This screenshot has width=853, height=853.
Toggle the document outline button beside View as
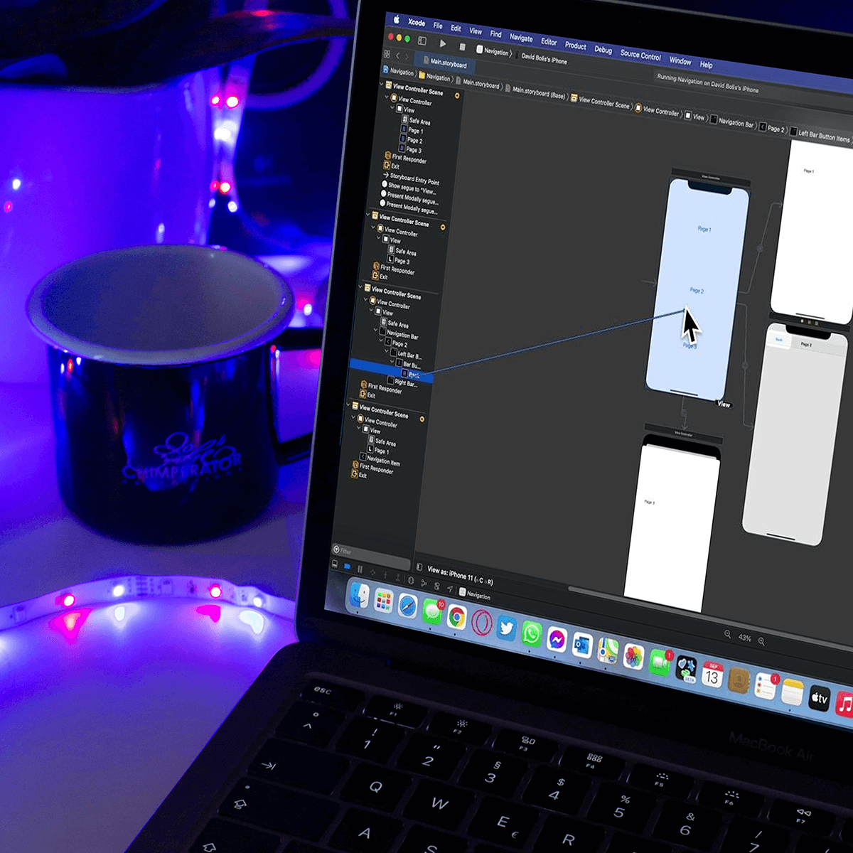(419, 567)
